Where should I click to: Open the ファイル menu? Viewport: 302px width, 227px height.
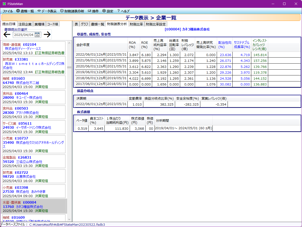(8, 11)
